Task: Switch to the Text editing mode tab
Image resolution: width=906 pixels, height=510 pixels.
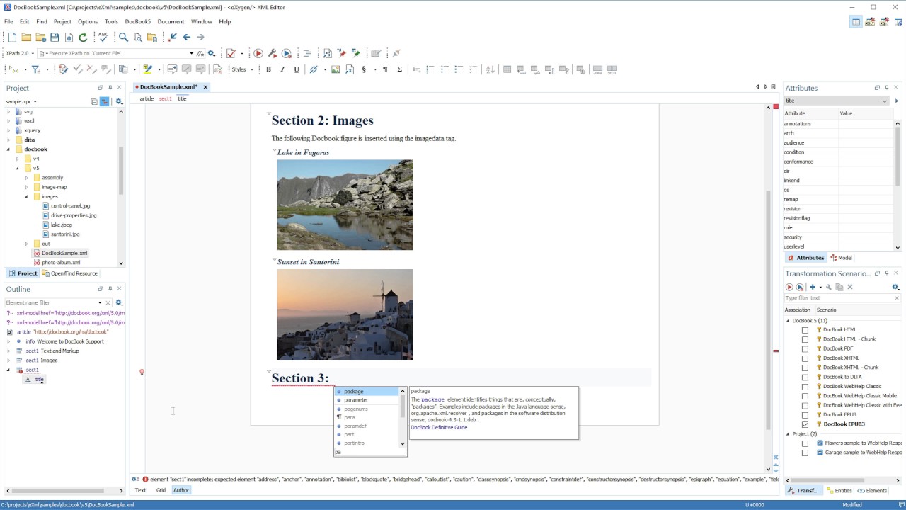Action: (x=140, y=490)
